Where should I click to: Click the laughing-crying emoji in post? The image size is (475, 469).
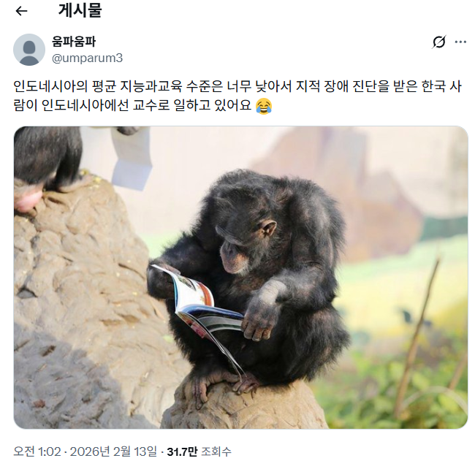point(264,106)
